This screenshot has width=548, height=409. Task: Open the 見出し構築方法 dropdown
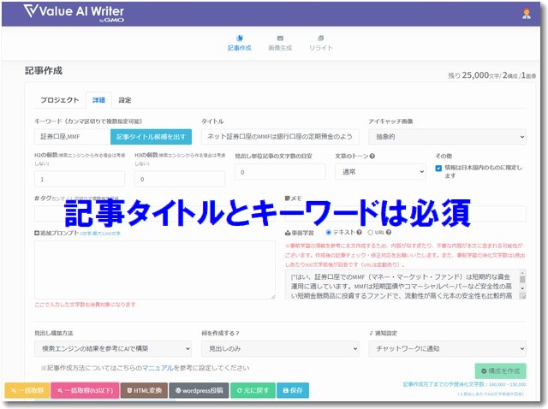click(x=113, y=348)
